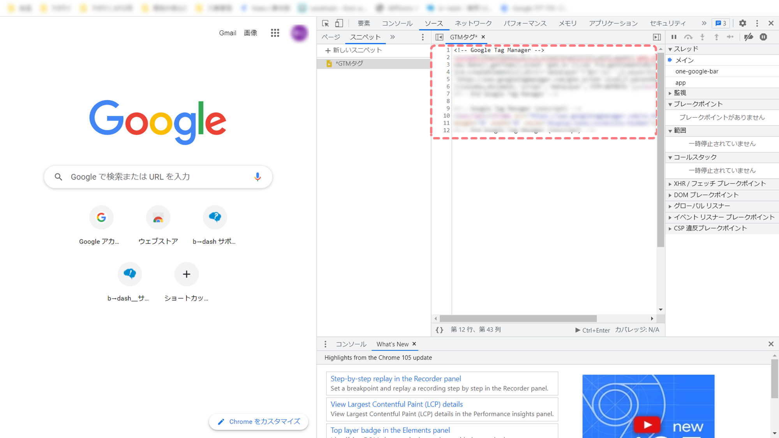Close the What's New drawer tab
Image resolution: width=779 pixels, height=438 pixels.
point(414,344)
